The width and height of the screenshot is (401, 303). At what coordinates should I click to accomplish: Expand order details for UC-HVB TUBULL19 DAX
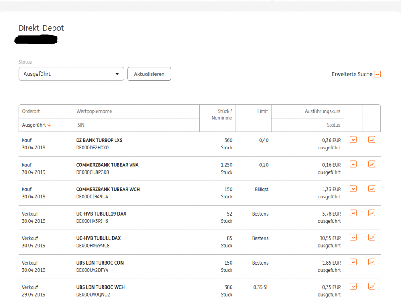click(x=353, y=213)
